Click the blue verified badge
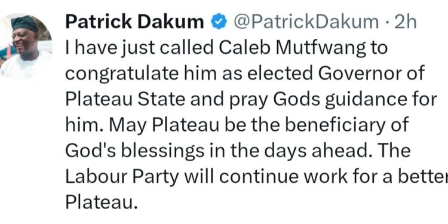The height and width of the screenshot is (224, 448). [219, 23]
